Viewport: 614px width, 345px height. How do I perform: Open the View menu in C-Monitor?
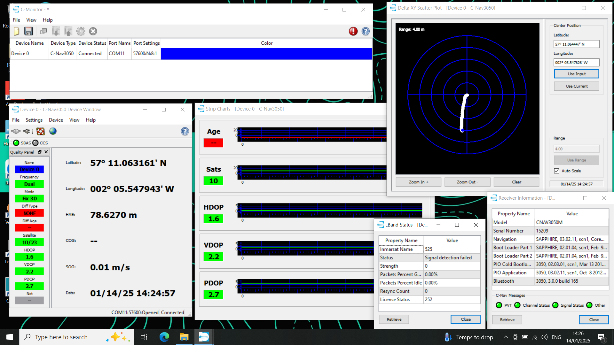(31, 20)
